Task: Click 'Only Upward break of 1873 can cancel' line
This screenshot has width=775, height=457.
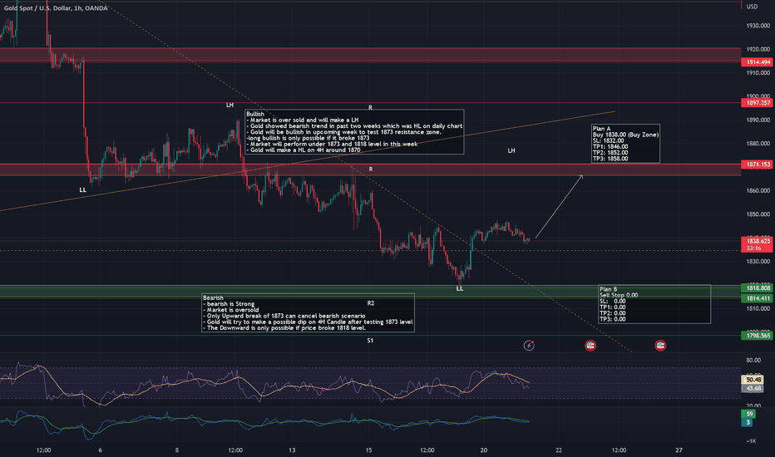Action: click(x=284, y=316)
